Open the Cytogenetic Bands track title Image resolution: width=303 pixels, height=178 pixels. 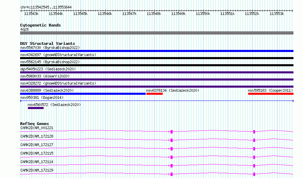[40, 25]
